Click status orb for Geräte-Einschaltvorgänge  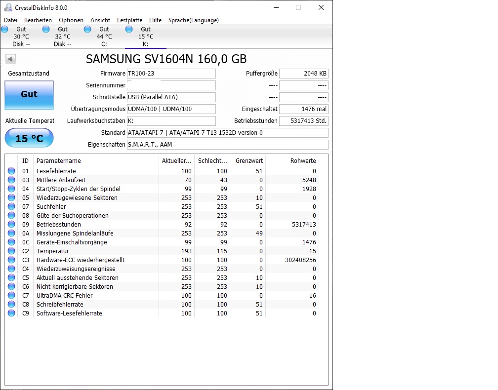(11, 242)
